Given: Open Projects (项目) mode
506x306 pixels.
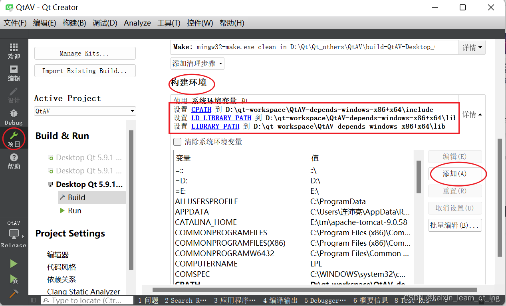Looking at the screenshot, I should [x=14, y=139].
